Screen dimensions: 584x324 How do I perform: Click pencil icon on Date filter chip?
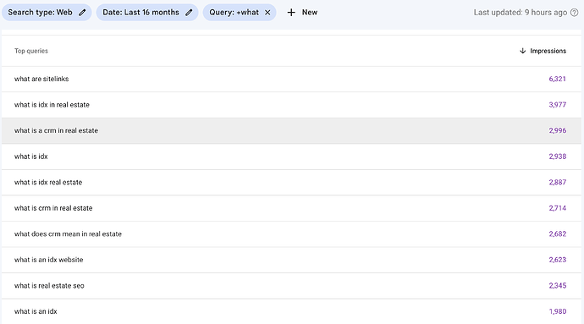click(189, 13)
